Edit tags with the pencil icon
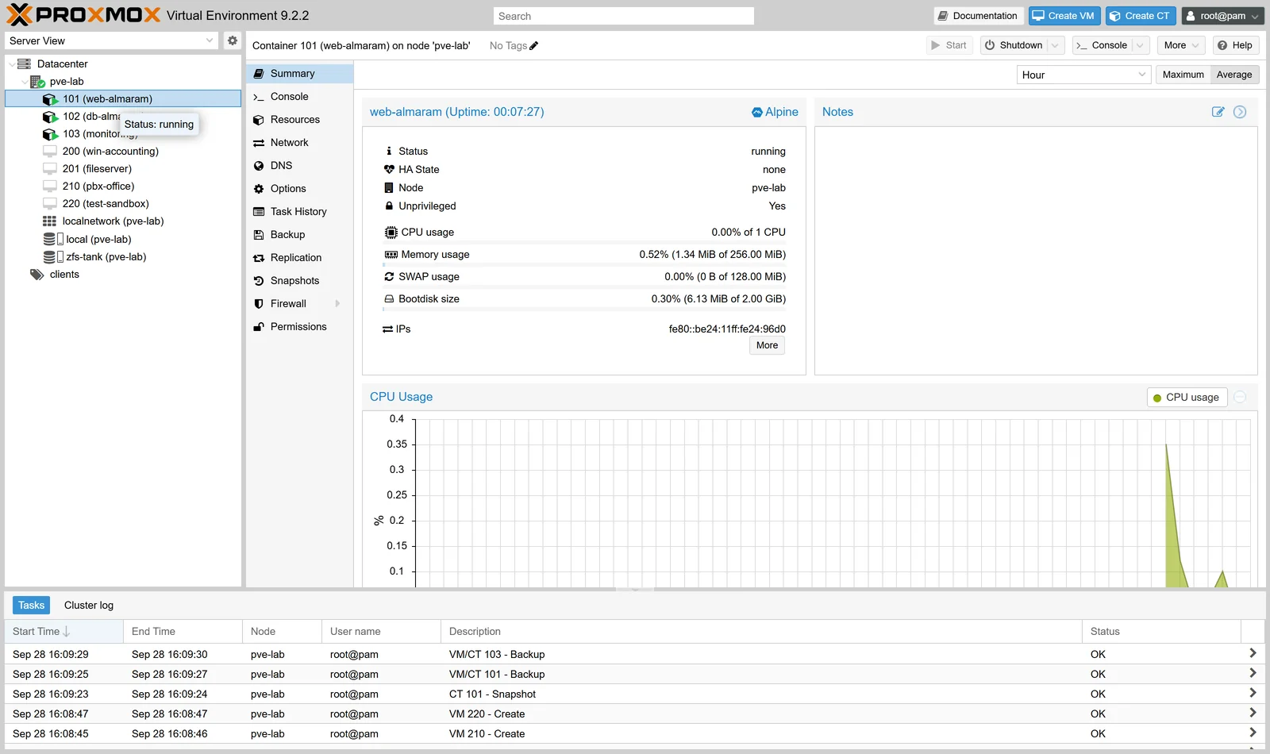The height and width of the screenshot is (754, 1270). tap(534, 46)
